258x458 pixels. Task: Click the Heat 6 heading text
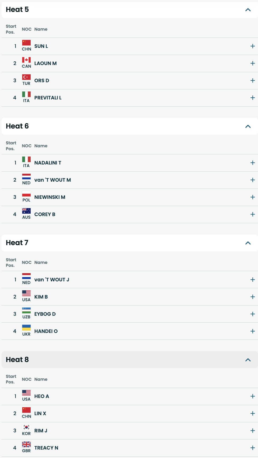(17, 126)
